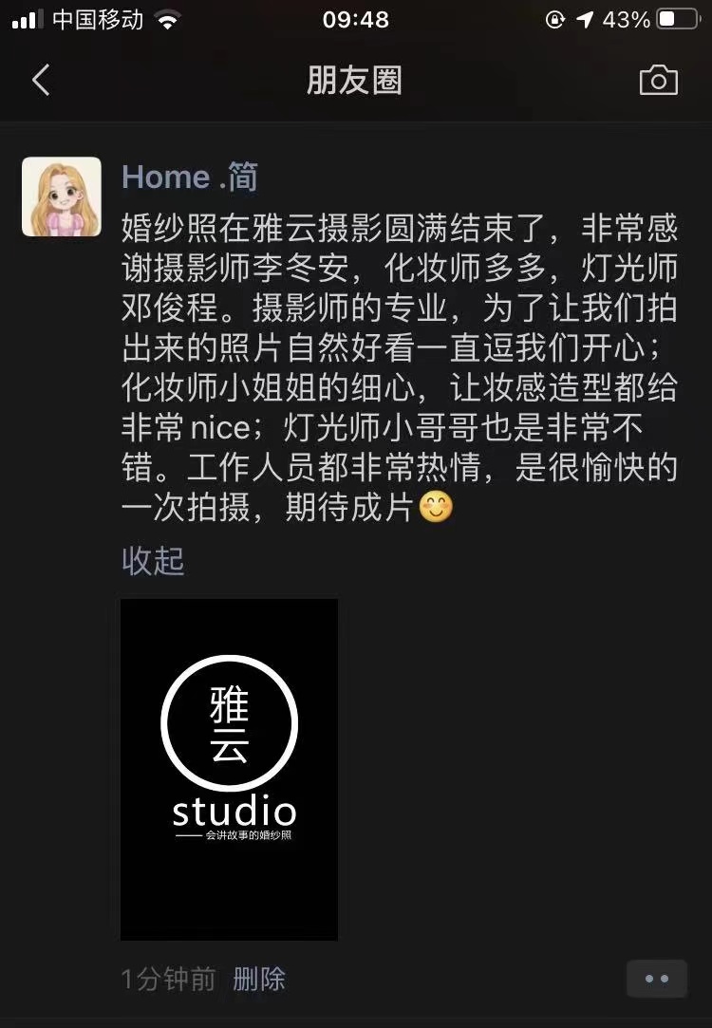The height and width of the screenshot is (1028, 712).
Task: Open the Home.简 username link
Action: click(190, 177)
